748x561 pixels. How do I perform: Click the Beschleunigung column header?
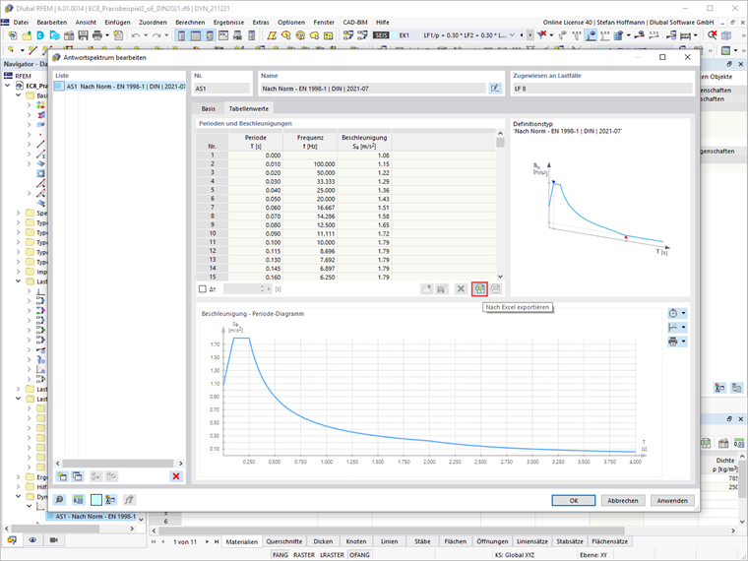(364, 142)
